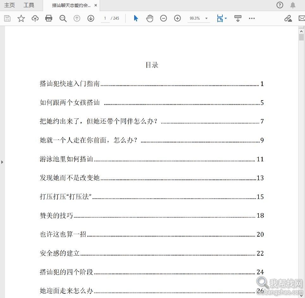Activate the hand pan tool
Screen dimensions: 305x298
[x=150, y=18]
